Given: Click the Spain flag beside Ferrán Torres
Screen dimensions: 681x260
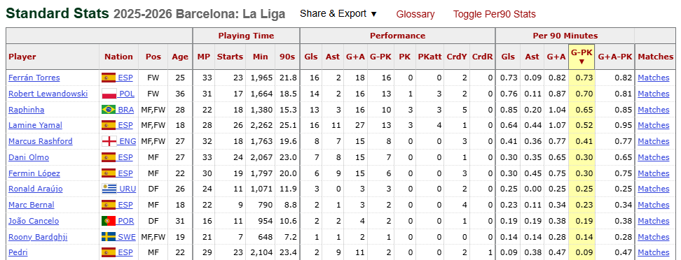Looking at the screenshot, I should pyautogui.click(x=109, y=78).
